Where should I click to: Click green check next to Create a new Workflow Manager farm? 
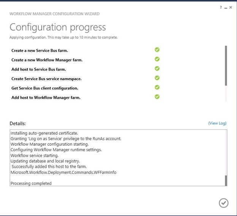(157, 59)
